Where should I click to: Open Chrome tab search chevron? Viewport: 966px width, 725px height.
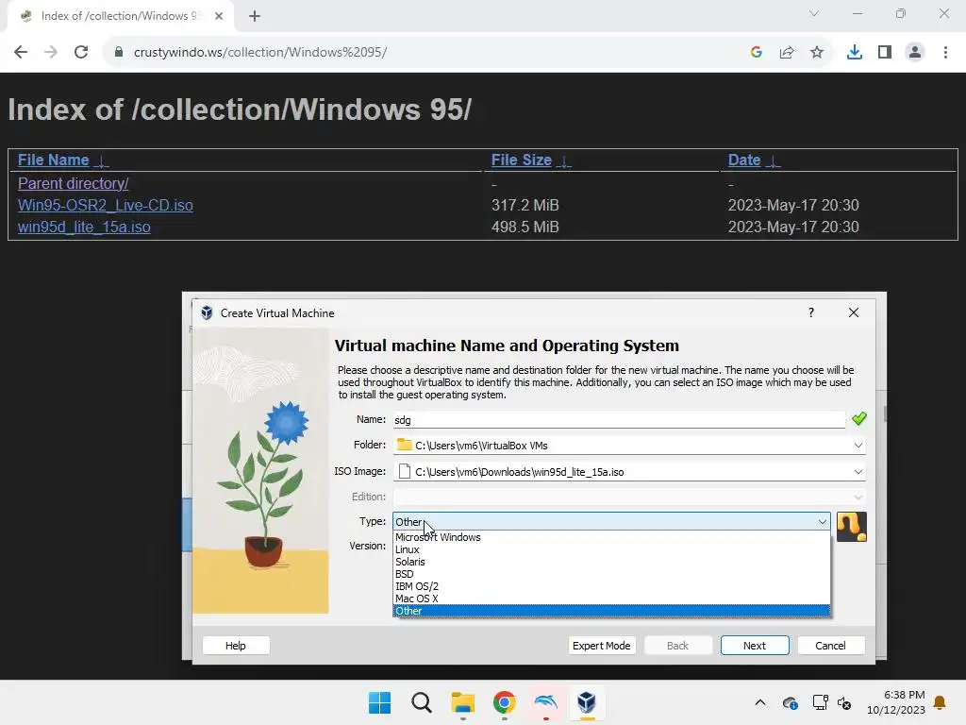click(x=814, y=13)
